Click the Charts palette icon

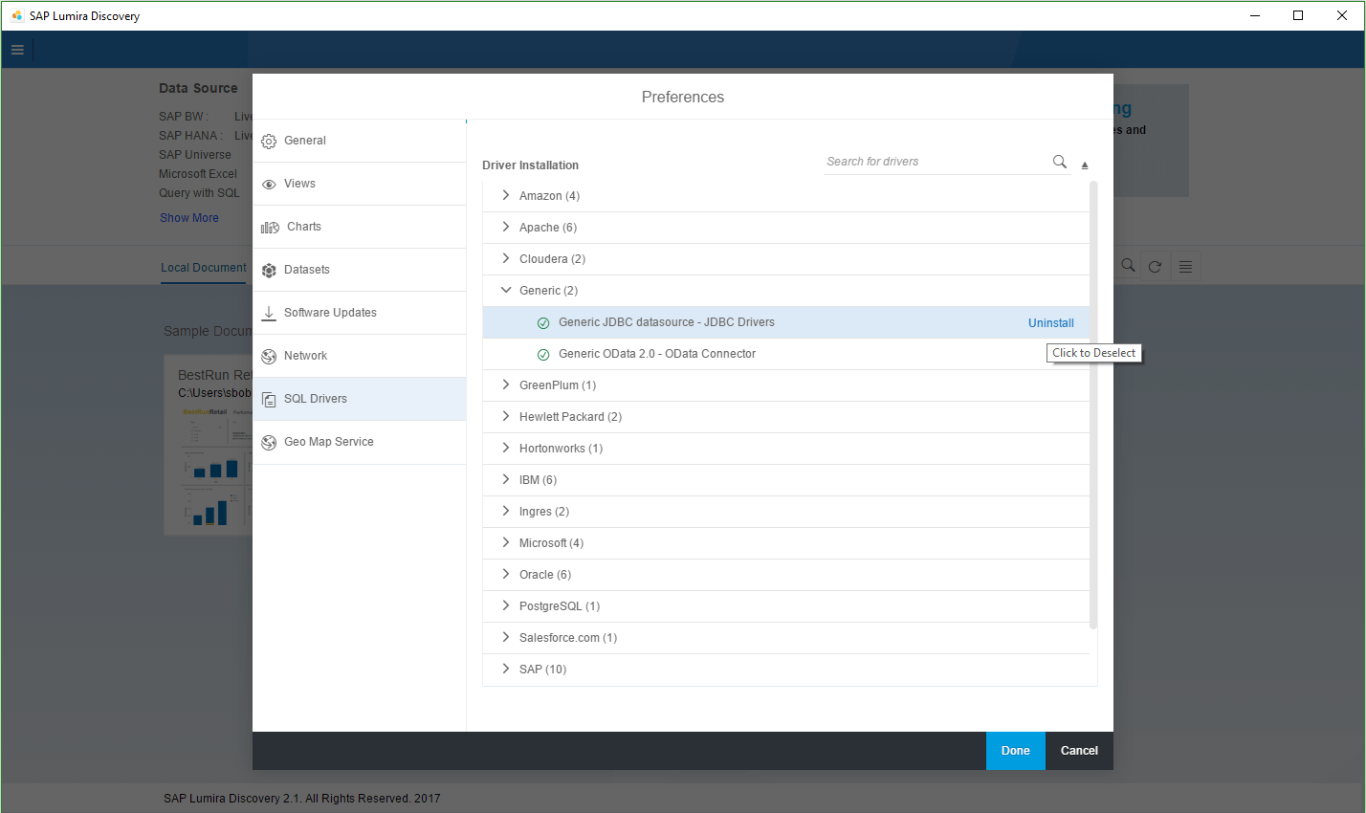click(271, 228)
